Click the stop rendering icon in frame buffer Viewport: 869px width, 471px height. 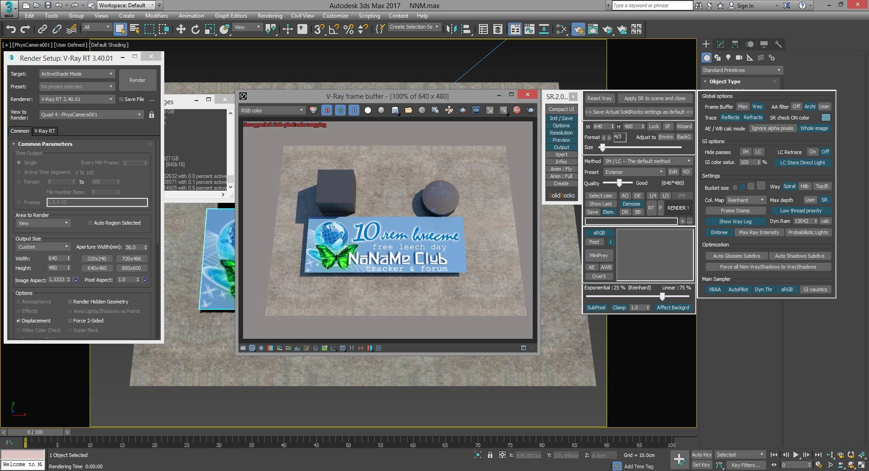[x=517, y=110]
